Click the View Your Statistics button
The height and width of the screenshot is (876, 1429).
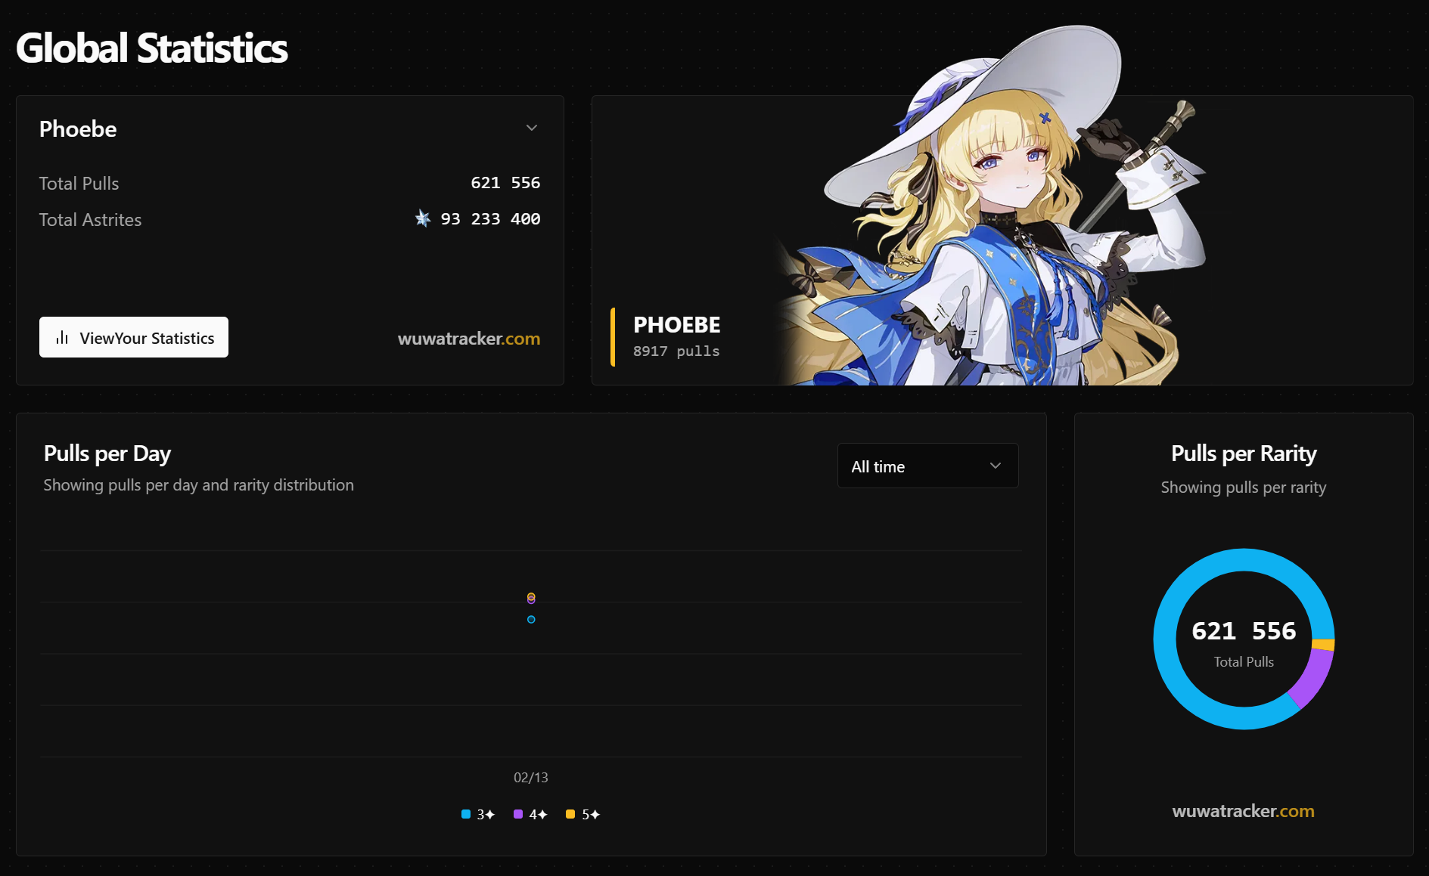coord(134,337)
